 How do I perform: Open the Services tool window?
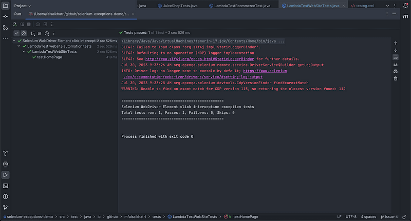(5, 164)
